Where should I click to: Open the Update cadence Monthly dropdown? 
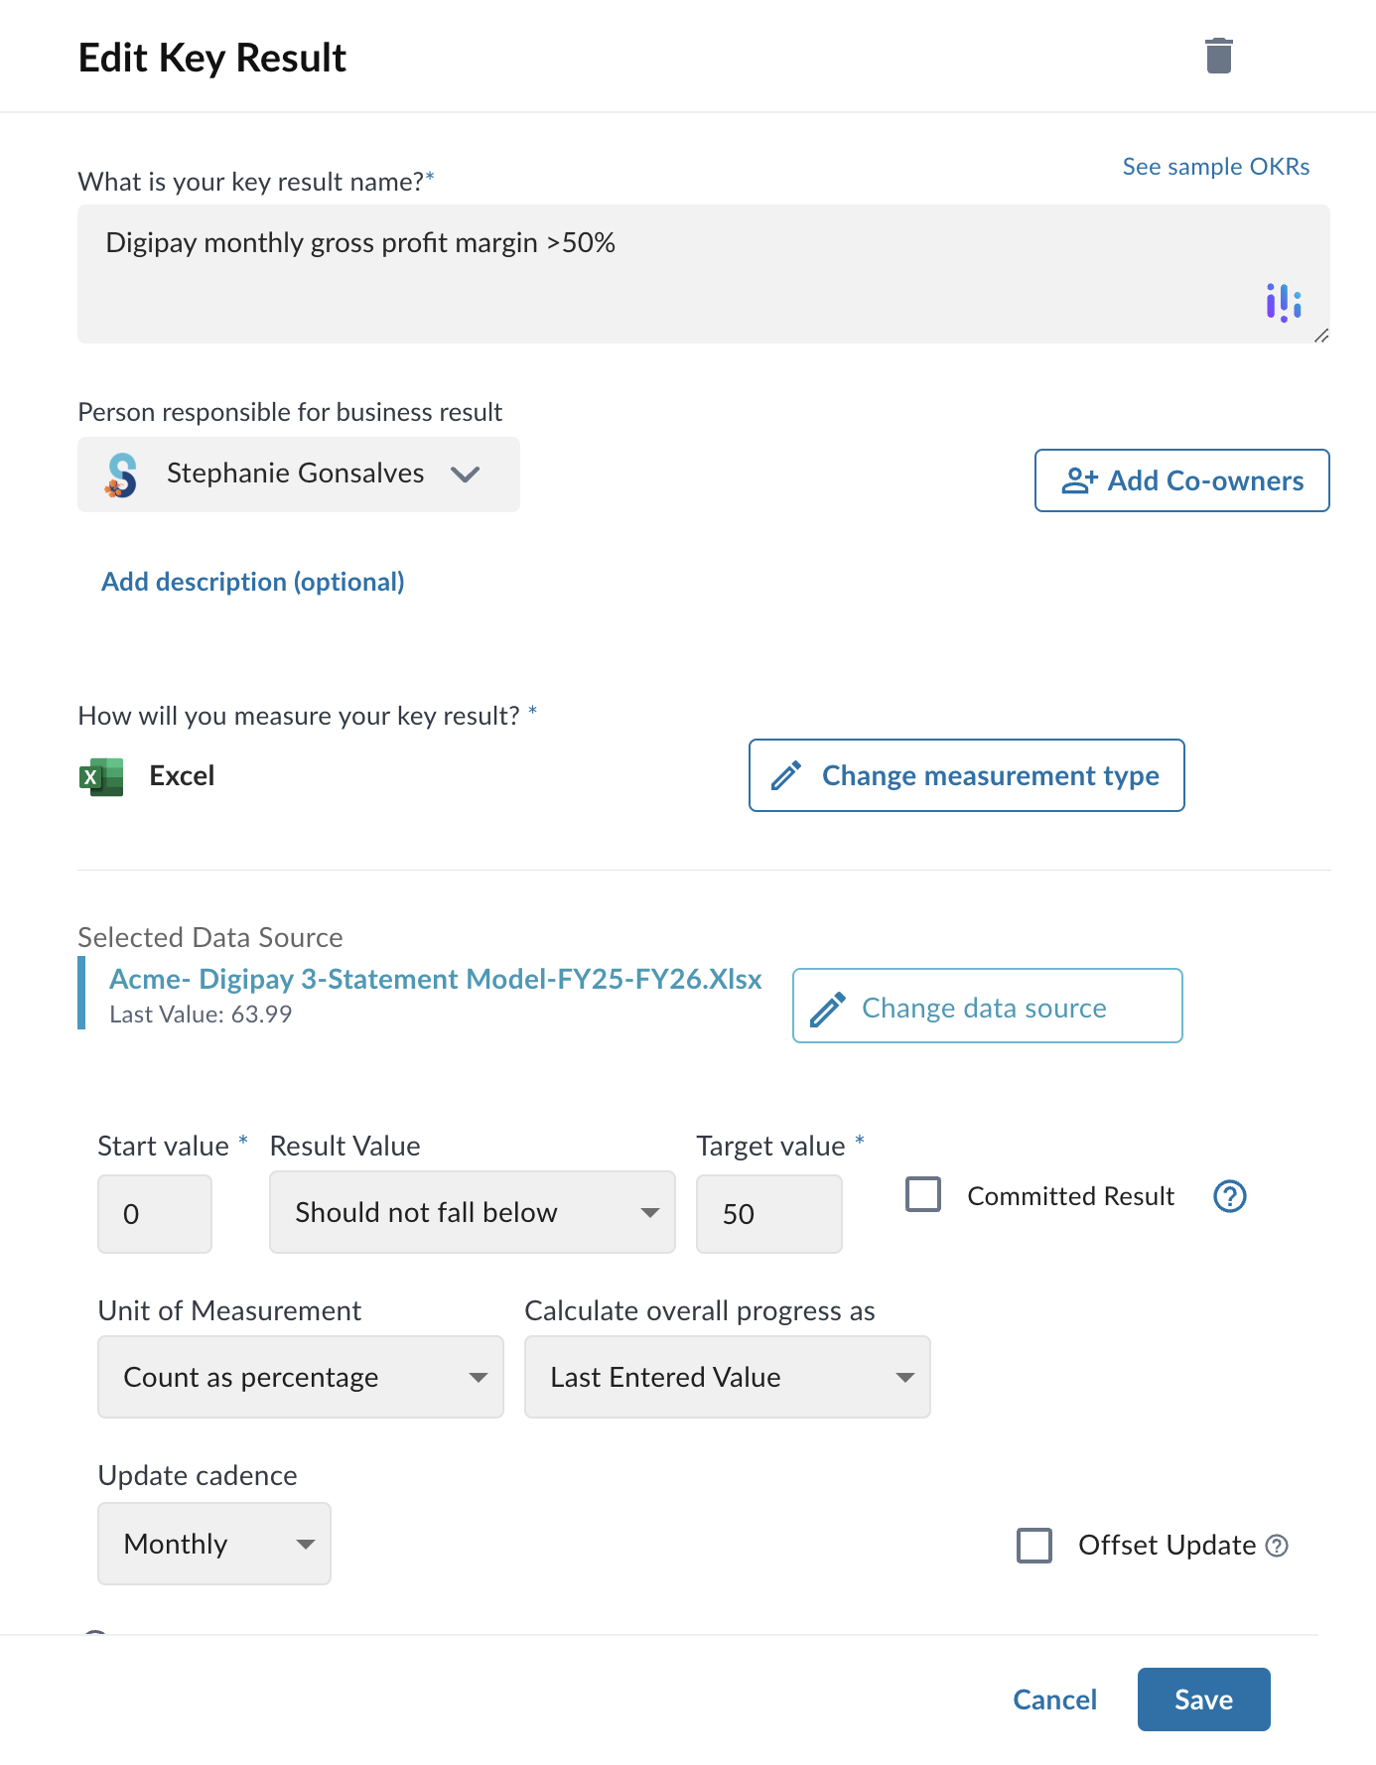click(x=214, y=1544)
